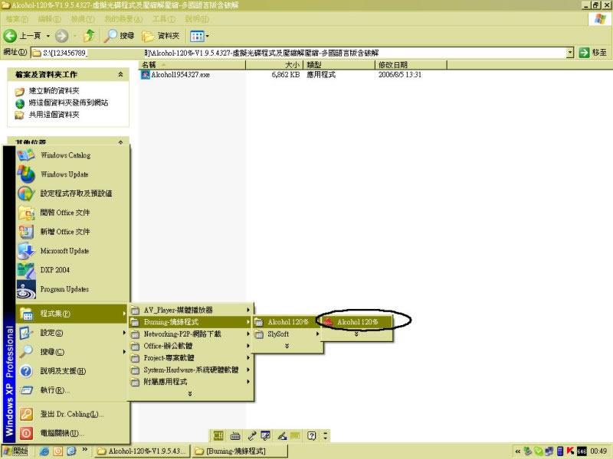Collapse the 檔案及資料夾工作 panel
The image size is (613, 459).
pos(120,74)
